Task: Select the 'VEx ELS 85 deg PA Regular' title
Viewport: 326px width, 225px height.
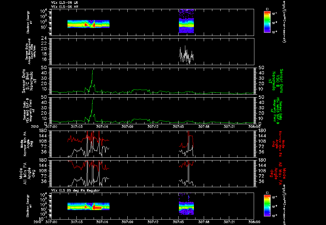Action: [x=75, y=190]
